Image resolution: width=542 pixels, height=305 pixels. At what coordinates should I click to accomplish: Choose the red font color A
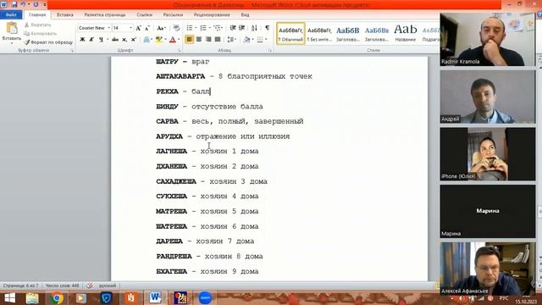click(173, 40)
